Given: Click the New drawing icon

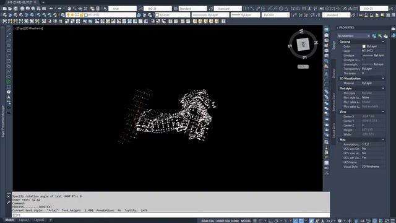Looking at the screenshot, I should tap(4, 9).
